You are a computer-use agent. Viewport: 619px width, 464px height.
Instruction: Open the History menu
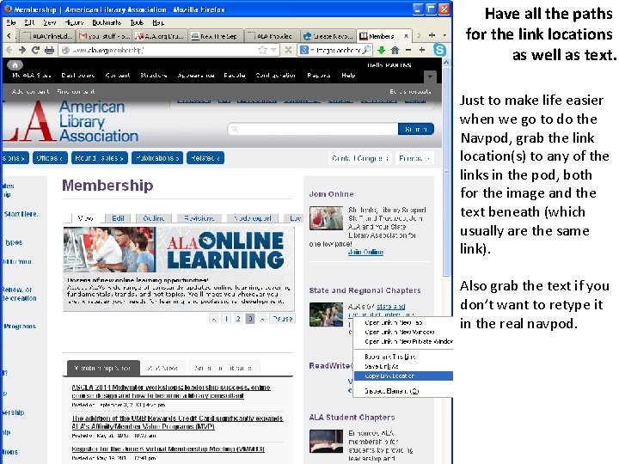click(74, 22)
